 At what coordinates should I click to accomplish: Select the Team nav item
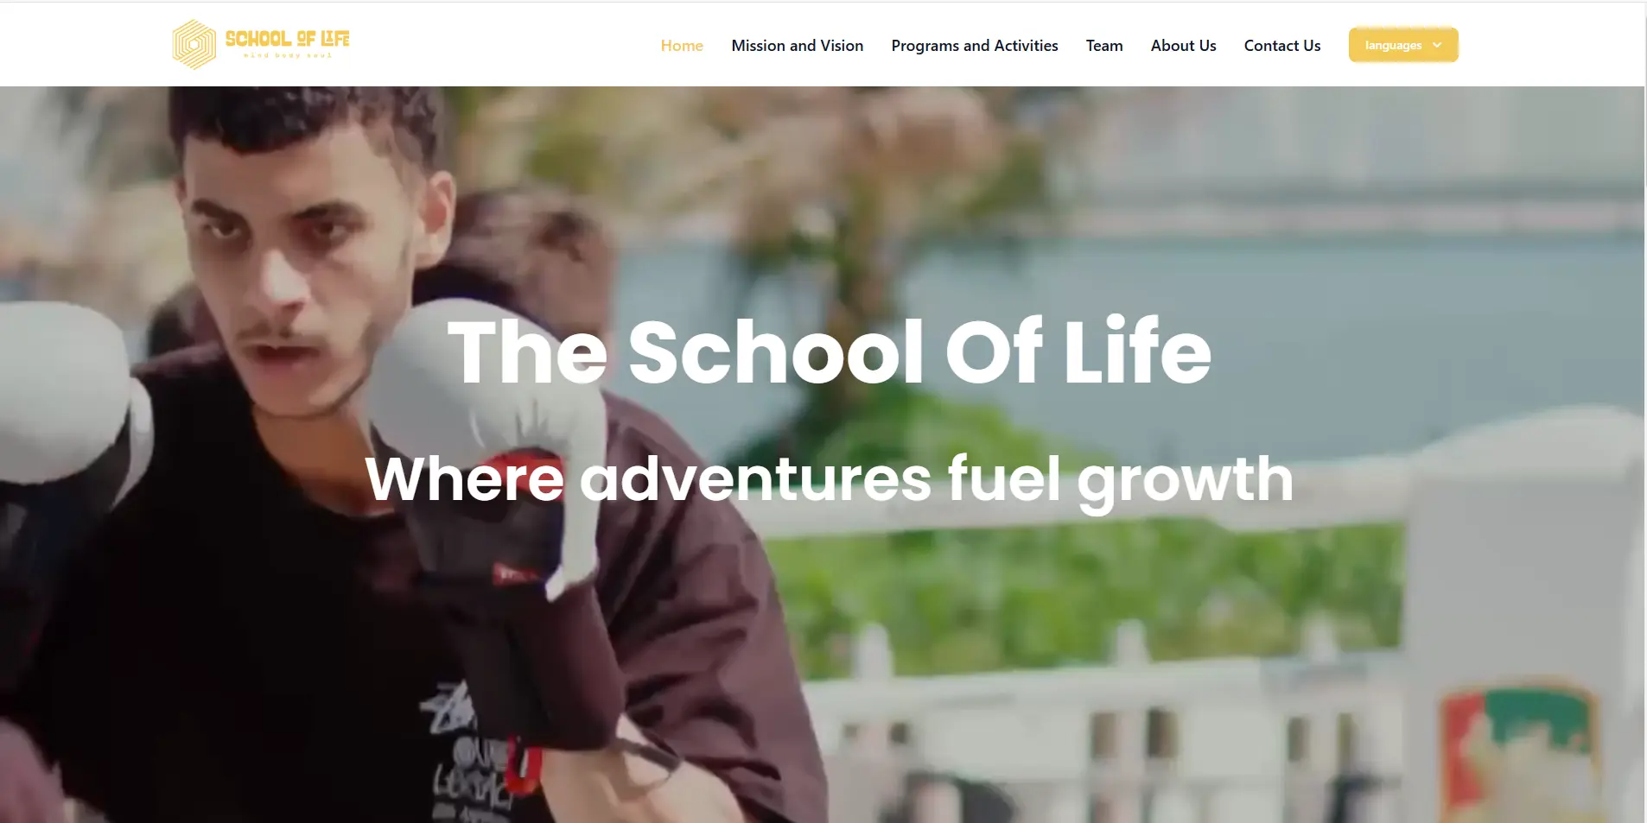click(1104, 46)
